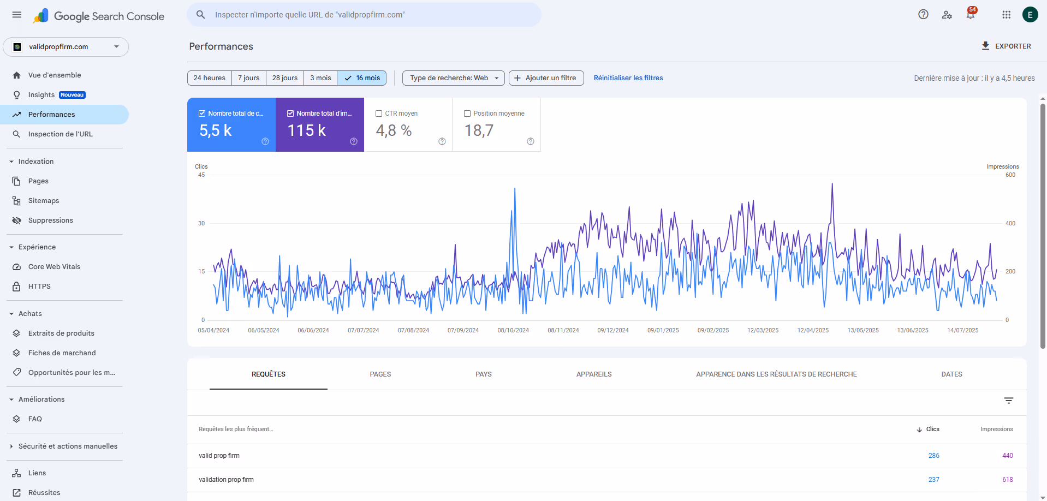Viewport: 1047px width, 501px height.
Task: Click the Insights lightbulb icon
Action: pyautogui.click(x=17, y=95)
